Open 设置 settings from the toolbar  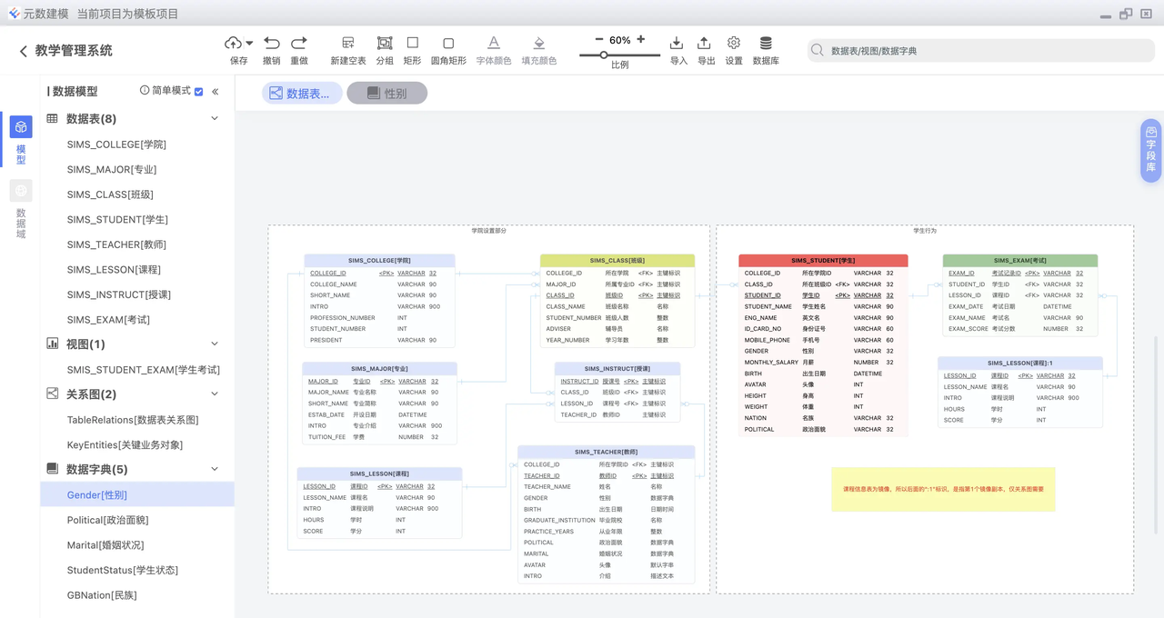735,43
